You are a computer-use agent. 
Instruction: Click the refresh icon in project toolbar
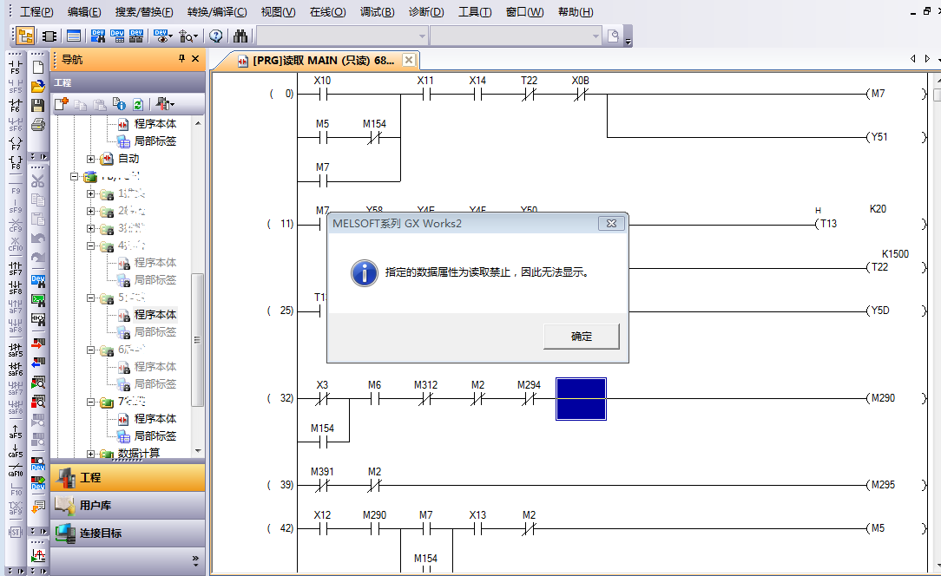pos(137,104)
